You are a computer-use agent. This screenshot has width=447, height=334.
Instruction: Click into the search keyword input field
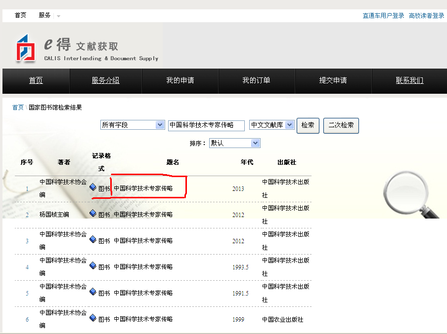click(x=206, y=125)
